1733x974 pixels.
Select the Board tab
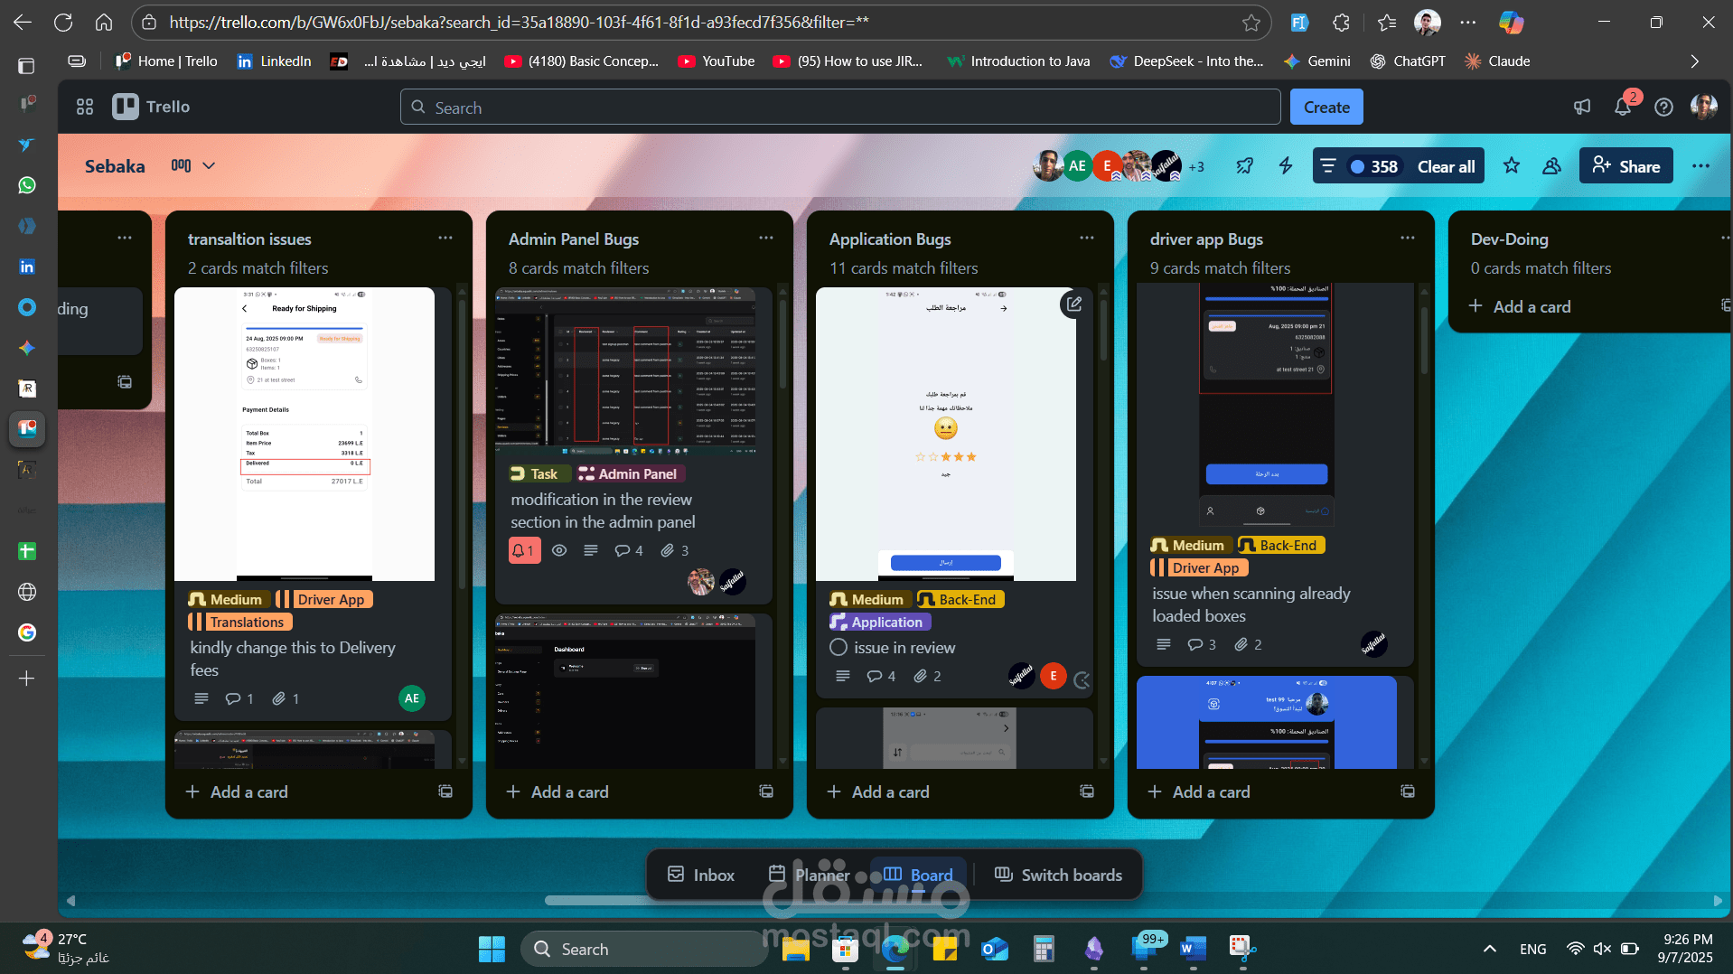[918, 875]
